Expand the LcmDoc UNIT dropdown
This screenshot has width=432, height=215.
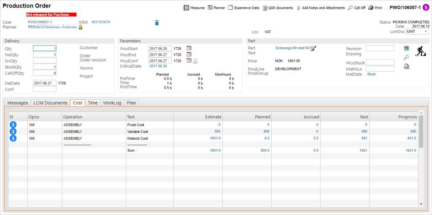(x=426, y=32)
